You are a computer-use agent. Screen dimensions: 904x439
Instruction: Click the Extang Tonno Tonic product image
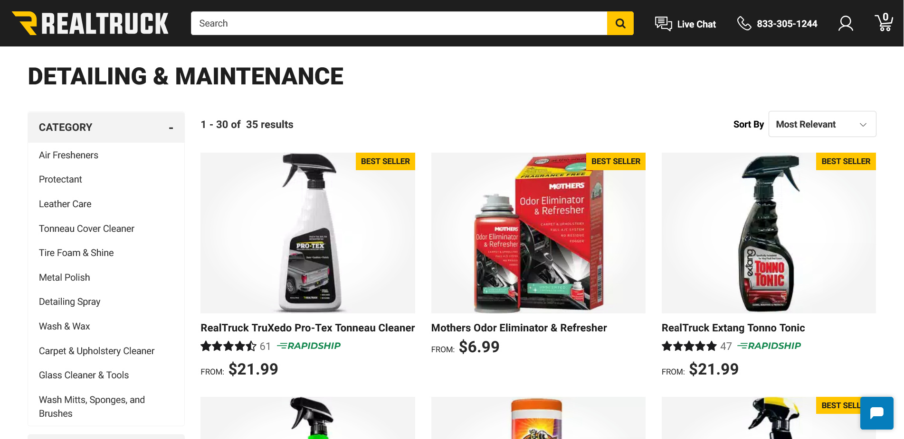point(769,233)
